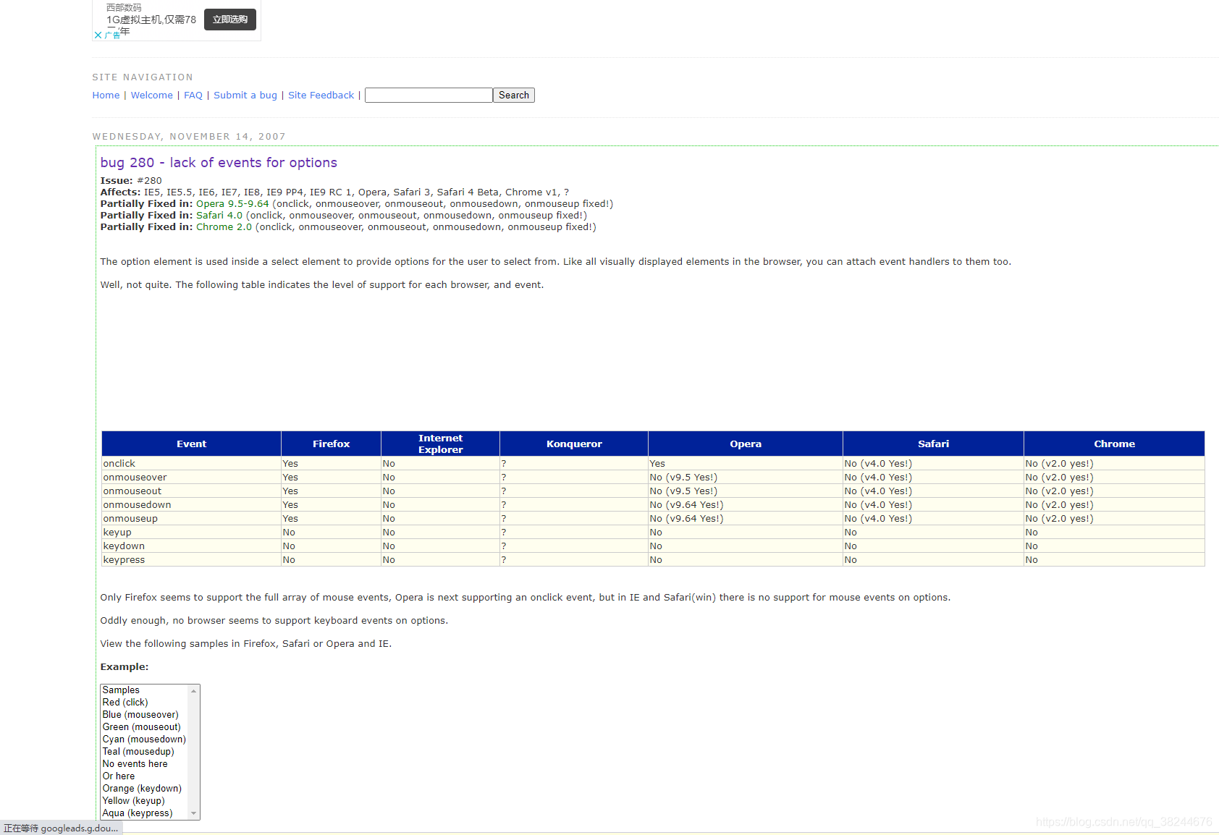
Task: Click the onmouseout event cell
Action: tap(192, 491)
